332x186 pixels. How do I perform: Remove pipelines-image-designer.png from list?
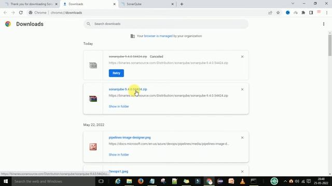coord(242,138)
